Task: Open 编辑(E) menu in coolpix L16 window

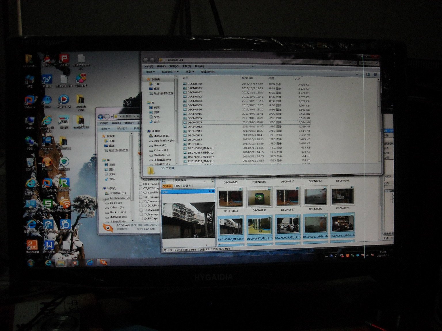Action: [161, 66]
